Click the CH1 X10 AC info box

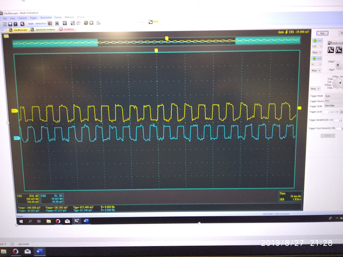pyautogui.click(x=28, y=199)
